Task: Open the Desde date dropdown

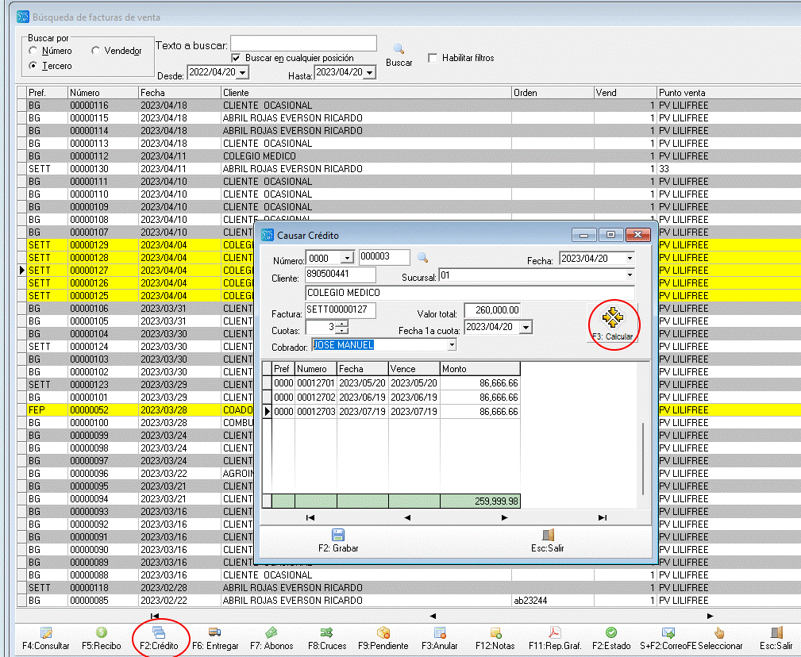Action: tap(242, 72)
